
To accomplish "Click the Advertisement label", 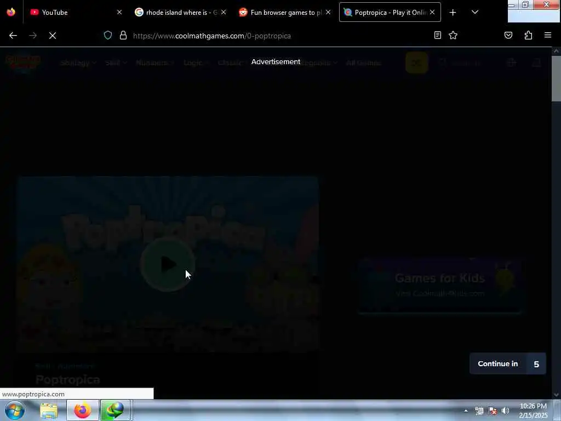I will (x=276, y=61).
